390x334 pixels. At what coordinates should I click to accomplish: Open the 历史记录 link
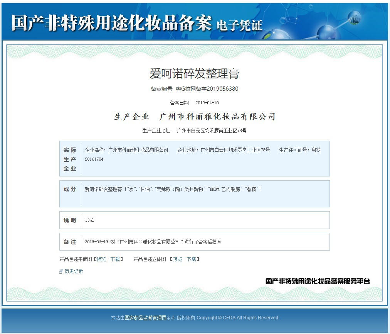(74, 271)
